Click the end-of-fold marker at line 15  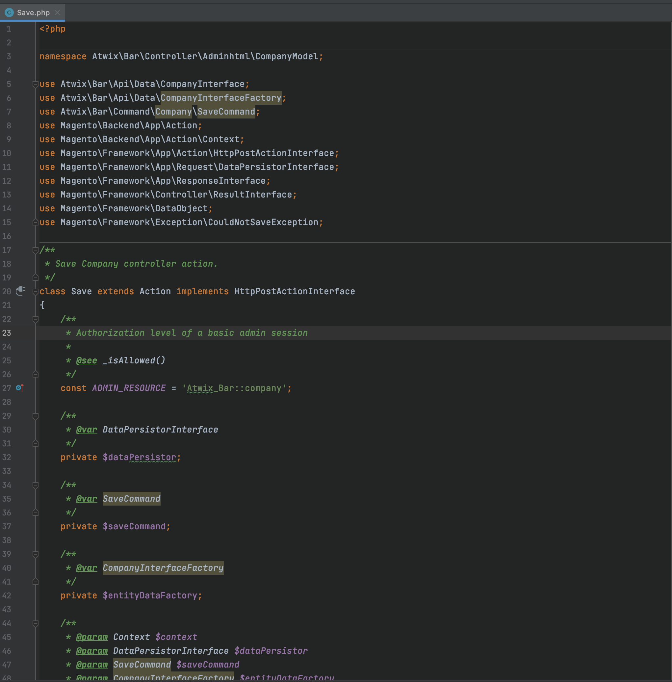pyautogui.click(x=35, y=223)
